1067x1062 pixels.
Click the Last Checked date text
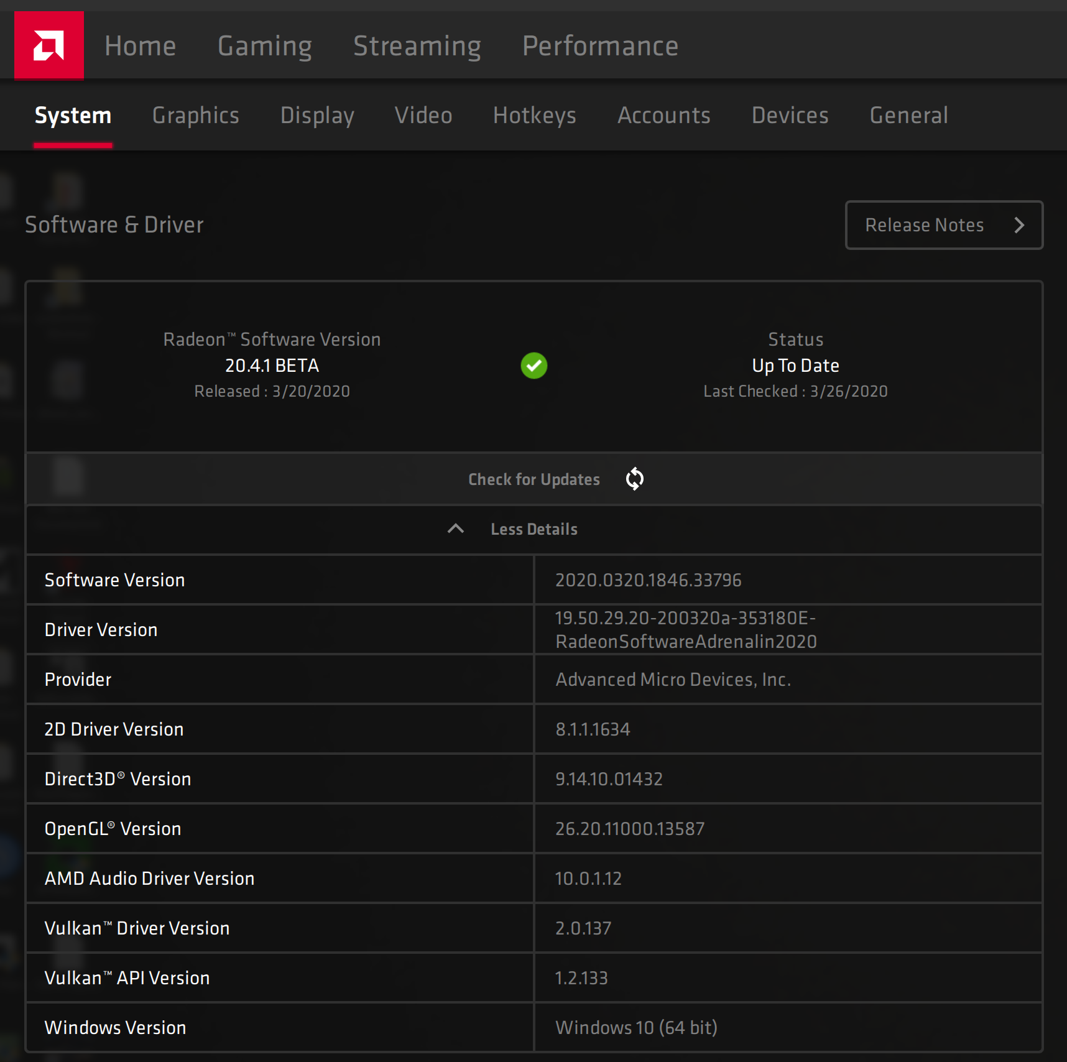pos(795,391)
